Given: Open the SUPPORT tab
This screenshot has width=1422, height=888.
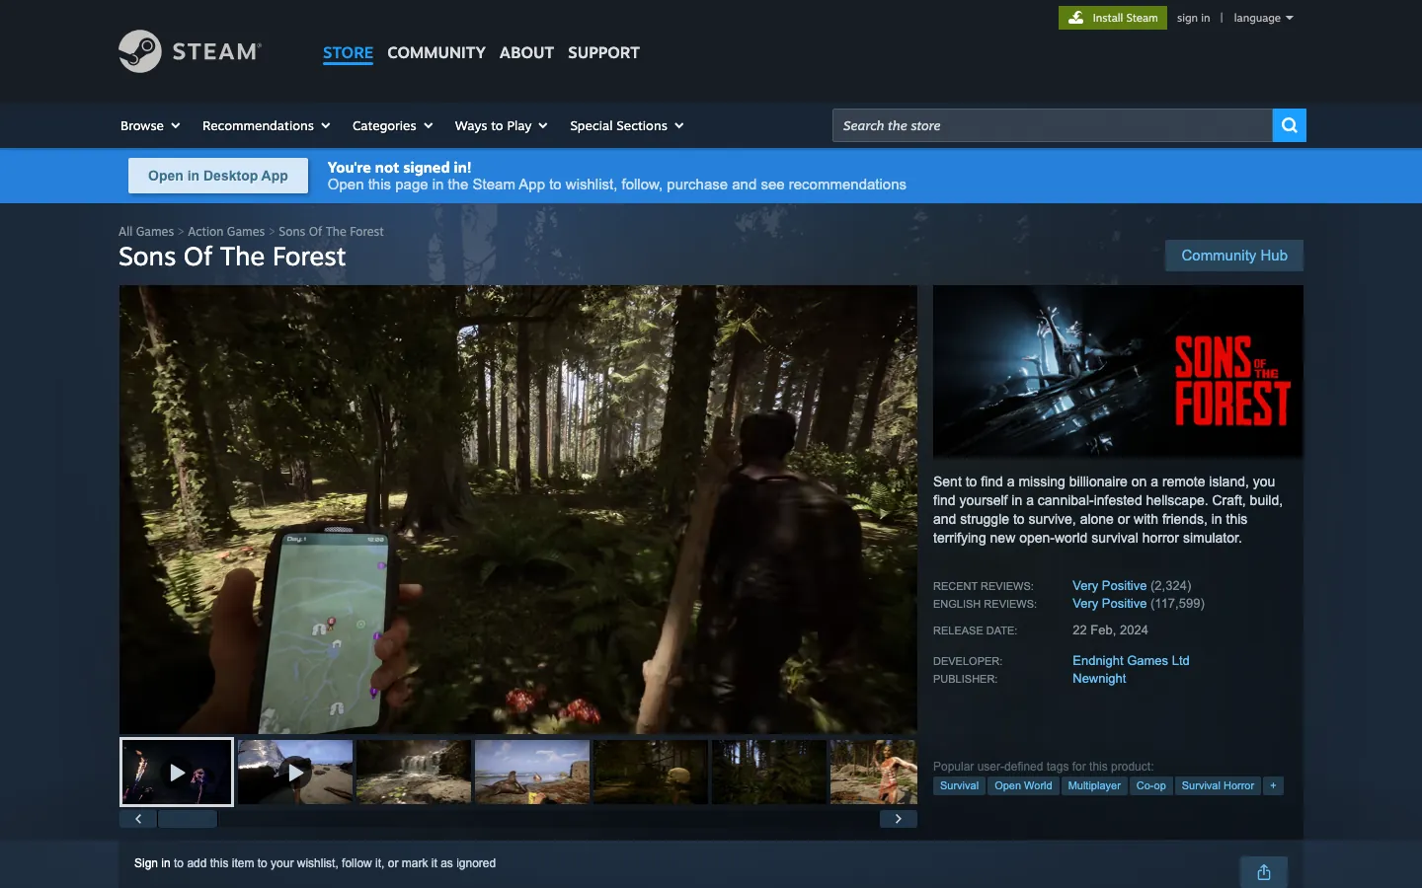Looking at the screenshot, I should [x=603, y=53].
